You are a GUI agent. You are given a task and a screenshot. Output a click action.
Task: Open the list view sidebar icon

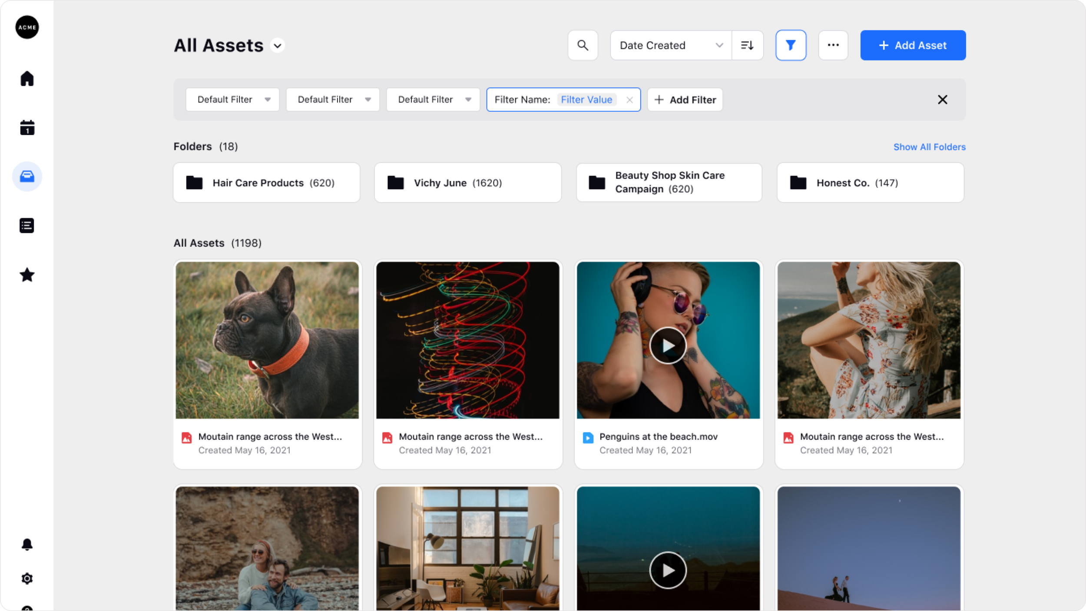(x=27, y=226)
